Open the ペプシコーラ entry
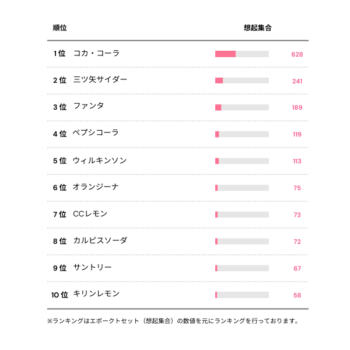This screenshot has width=350, height=350. tap(96, 133)
